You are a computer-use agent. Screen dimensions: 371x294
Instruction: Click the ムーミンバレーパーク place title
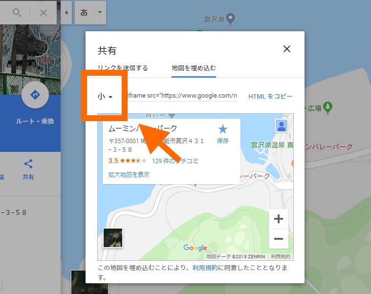click(143, 128)
